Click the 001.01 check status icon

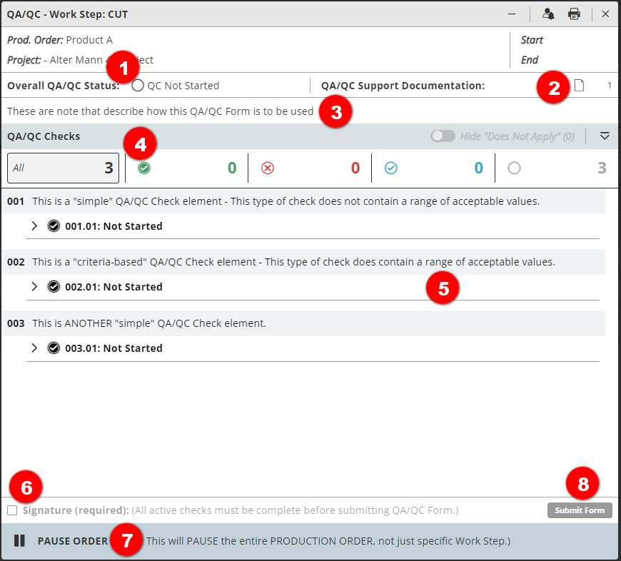[x=54, y=226]
